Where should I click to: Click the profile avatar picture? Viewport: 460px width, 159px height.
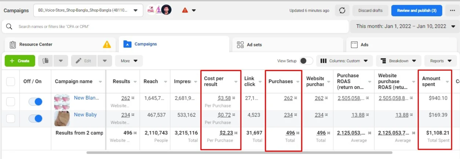(x=166, y=10)
